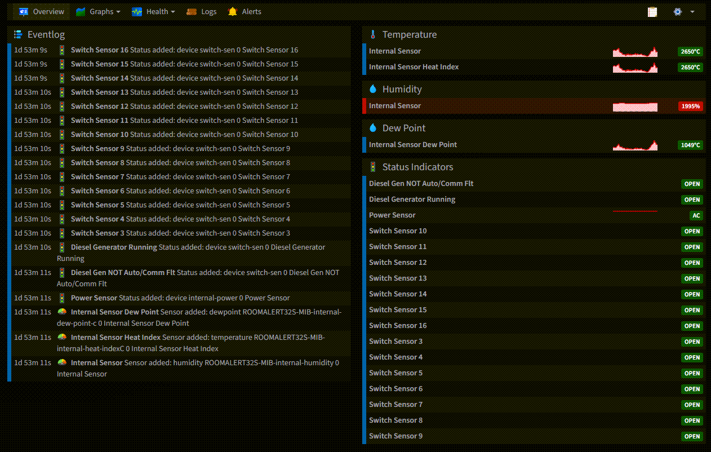Viewport: 711px width, 452px height.
Task: Click the Power Sensor AC badge
Action: point(696,216)
